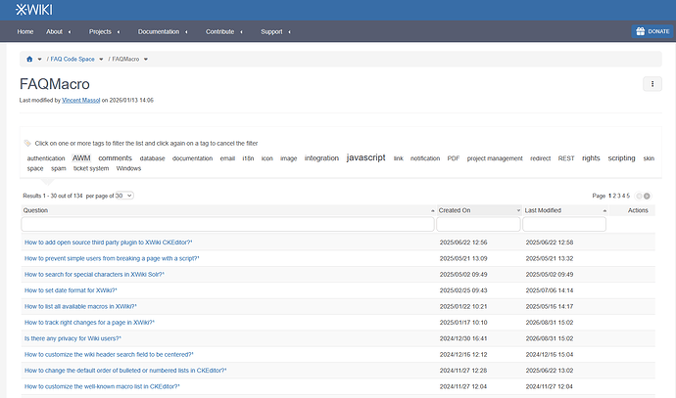Filter by the javascript tag
The image size is (676, 398).
click(366, 157)
